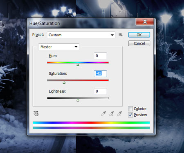184x153 pixels.
Task: Open the preset options menu icon
Action: [120, 35]
